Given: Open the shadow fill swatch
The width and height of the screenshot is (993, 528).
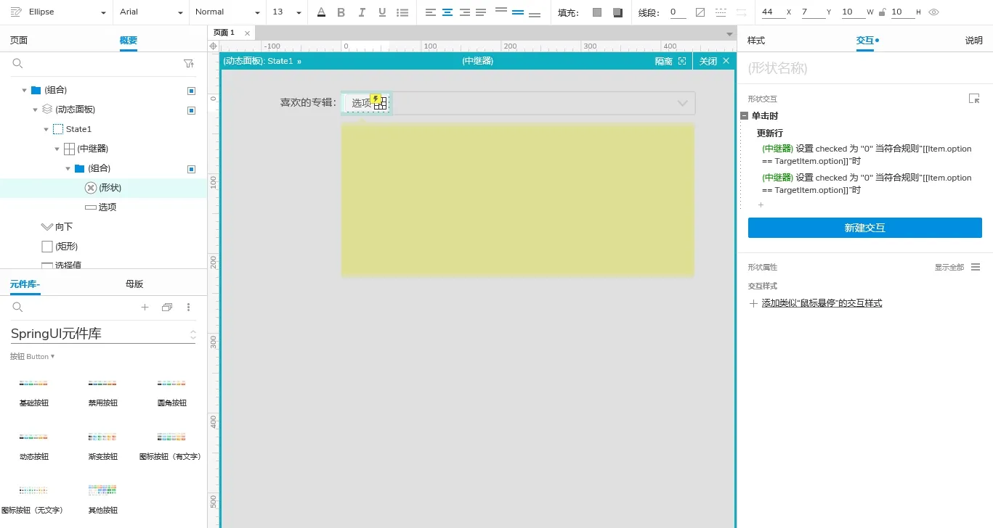Looking at the screenshot, I should 617,12.
